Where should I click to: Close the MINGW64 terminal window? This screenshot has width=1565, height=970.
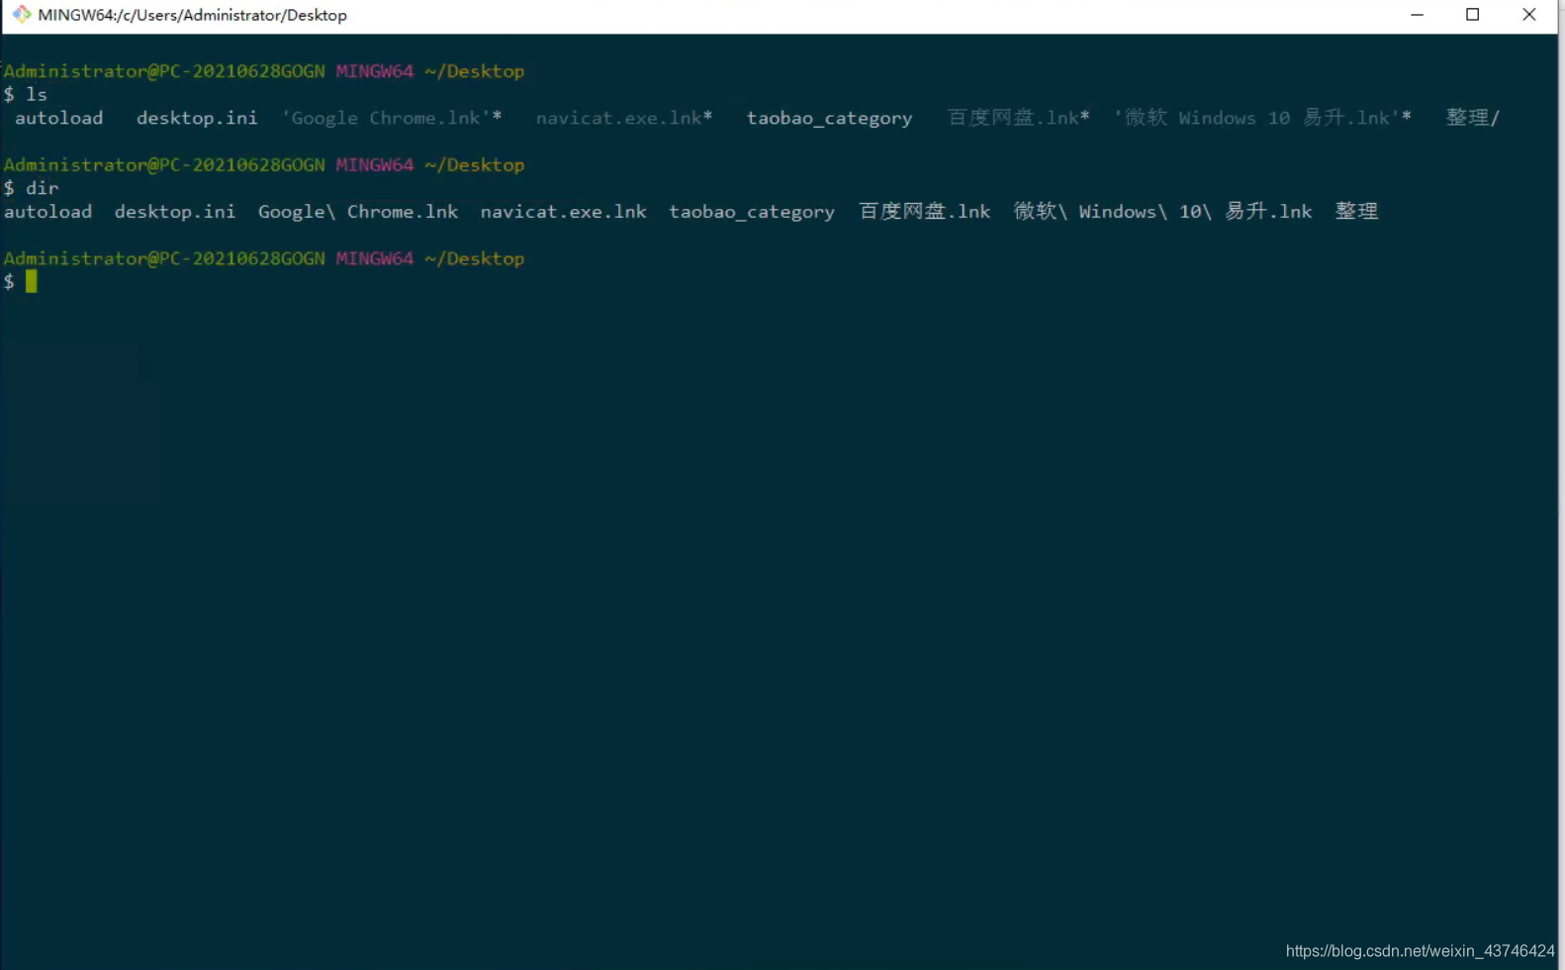tap(1528, 15)
